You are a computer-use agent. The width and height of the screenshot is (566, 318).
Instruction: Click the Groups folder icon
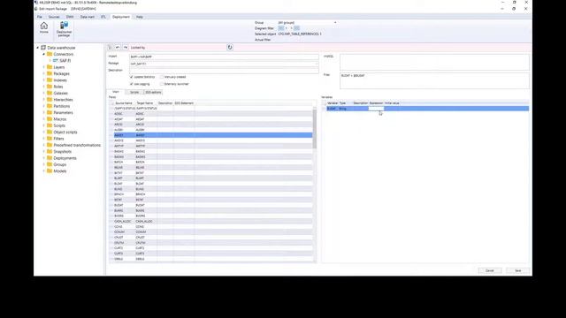pyautogui.click(x=50, y=164)
